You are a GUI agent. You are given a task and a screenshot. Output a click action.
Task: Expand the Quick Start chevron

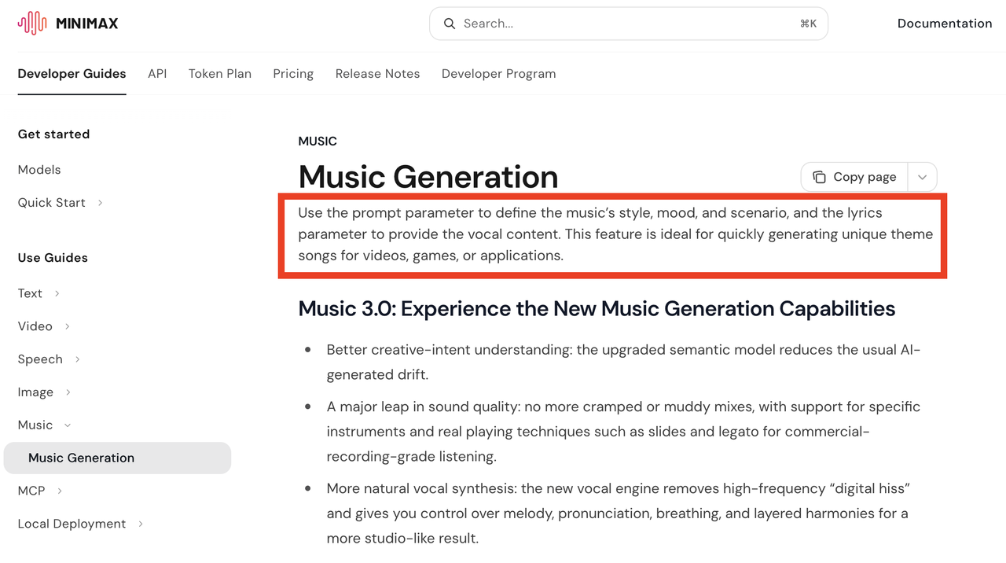(x=100, y=203)
